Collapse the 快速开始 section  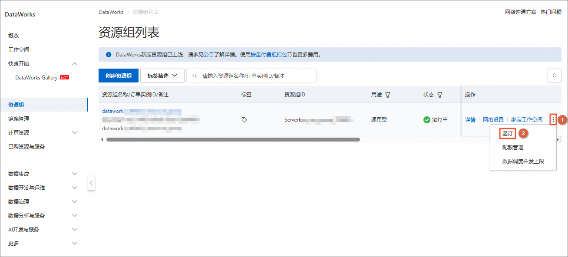click(75, 64)
